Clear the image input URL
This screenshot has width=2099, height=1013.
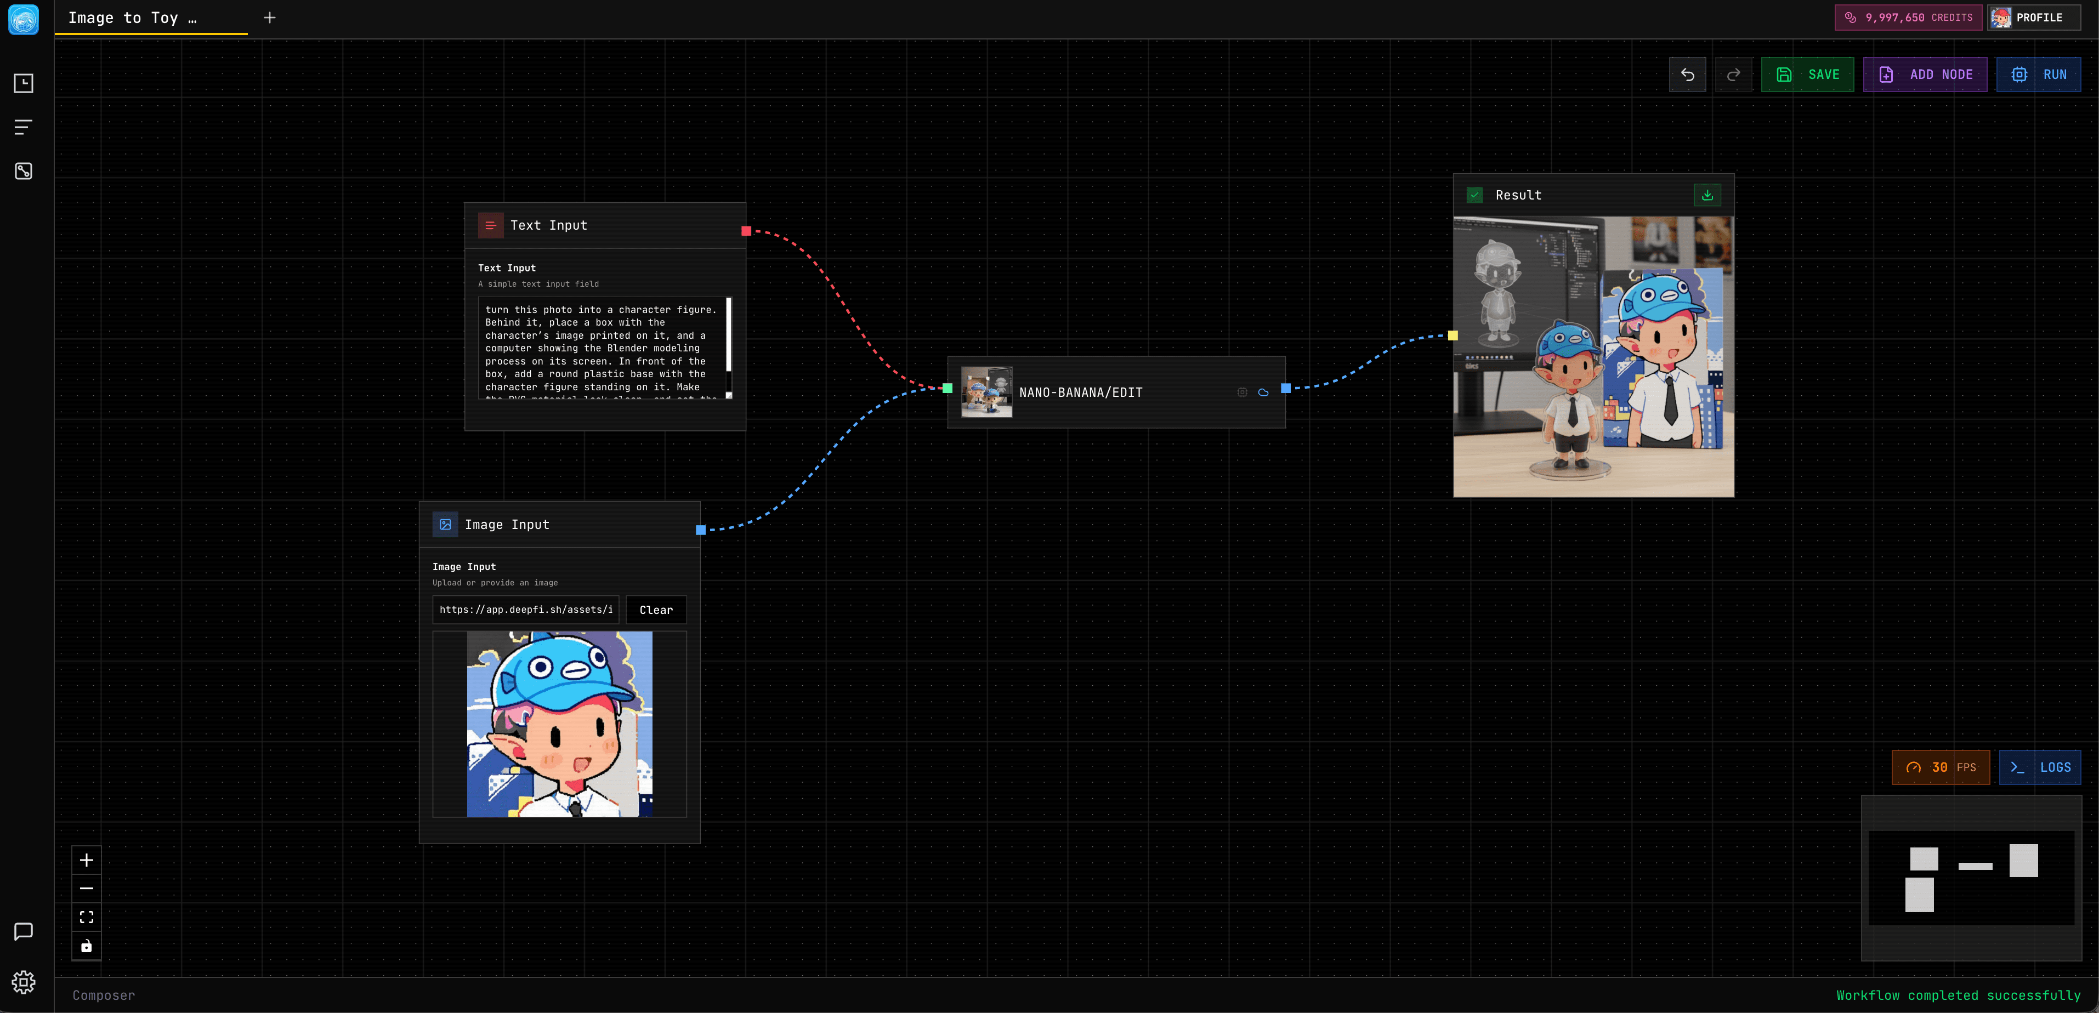[656, 609]
